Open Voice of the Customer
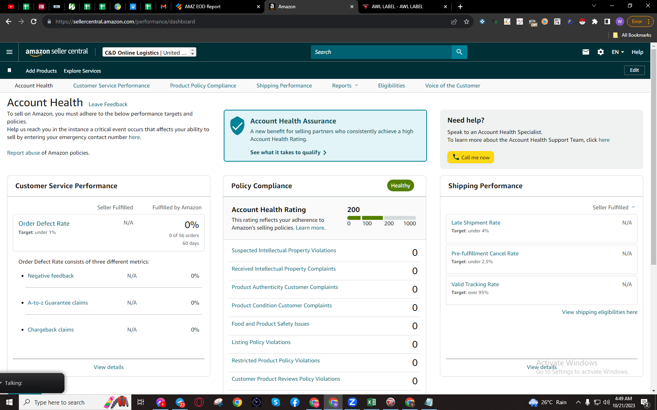The image size is (657, 410). coord(453,86)
